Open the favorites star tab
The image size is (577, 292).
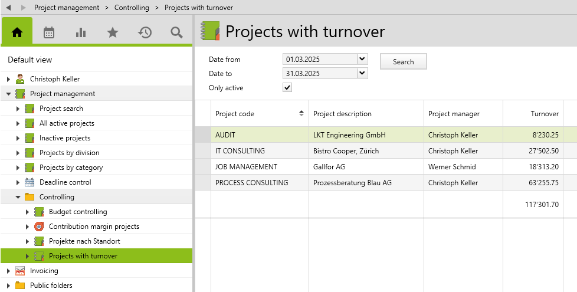113,32
